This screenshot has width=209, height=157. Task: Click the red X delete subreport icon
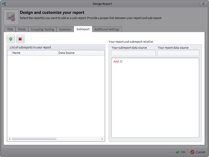tap(20, 39)
